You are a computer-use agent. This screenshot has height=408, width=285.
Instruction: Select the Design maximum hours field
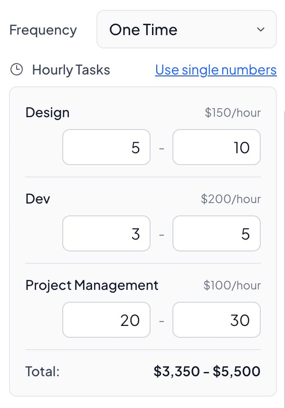tap(216, 147)
